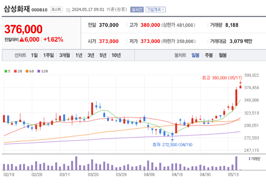This screenshot has height=185, width=266.
Task: Click the +1.62% change value
Action: coord(53,39)
